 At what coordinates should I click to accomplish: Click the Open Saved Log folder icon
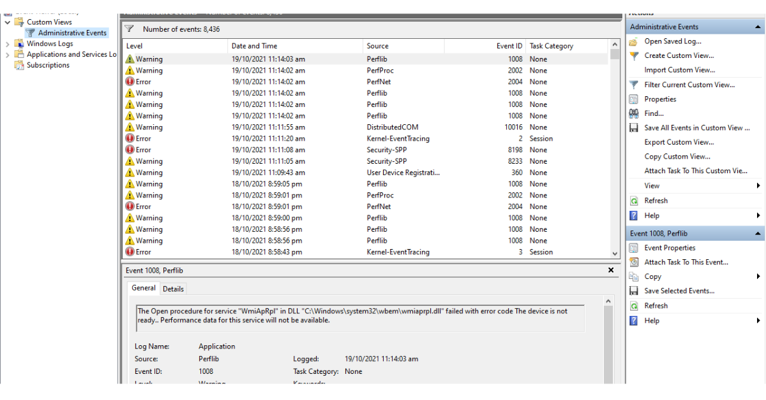click(633, 41)
